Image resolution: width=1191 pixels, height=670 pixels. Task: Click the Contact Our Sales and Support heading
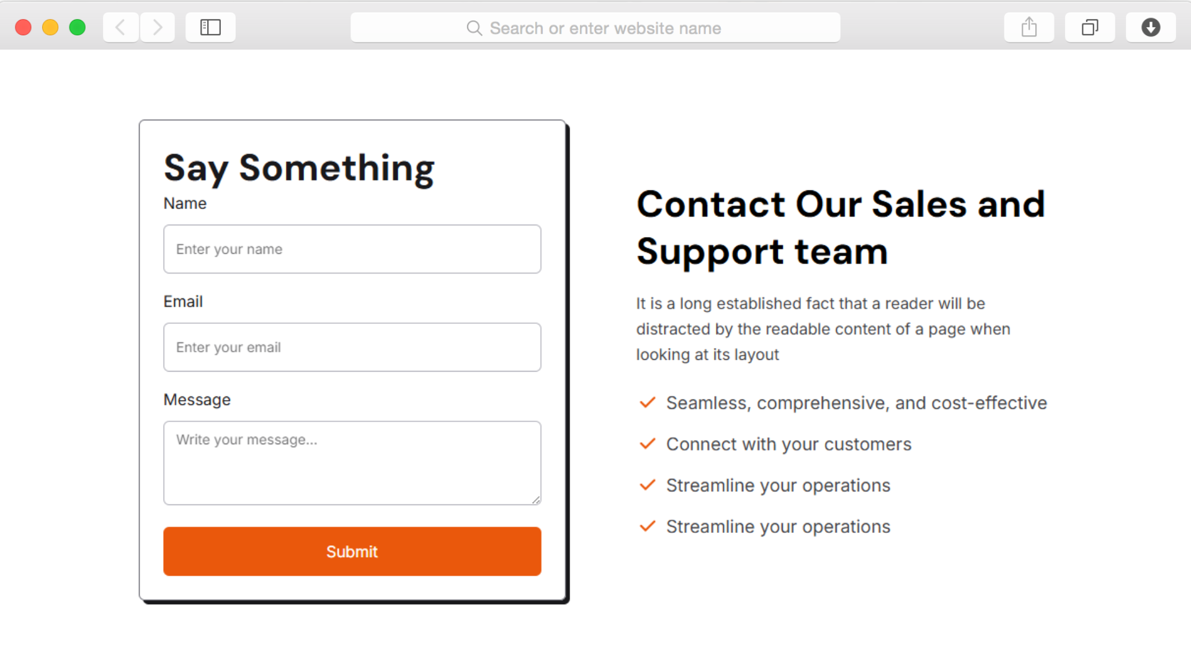pyautogui.click(x=841, y=228)
